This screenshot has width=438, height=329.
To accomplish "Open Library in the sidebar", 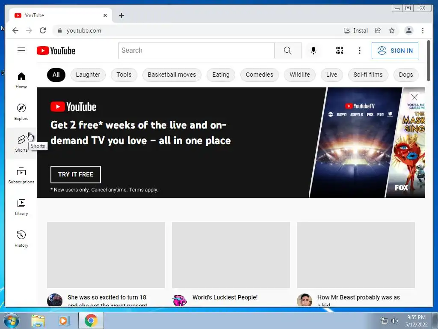I will click(21, 207).
